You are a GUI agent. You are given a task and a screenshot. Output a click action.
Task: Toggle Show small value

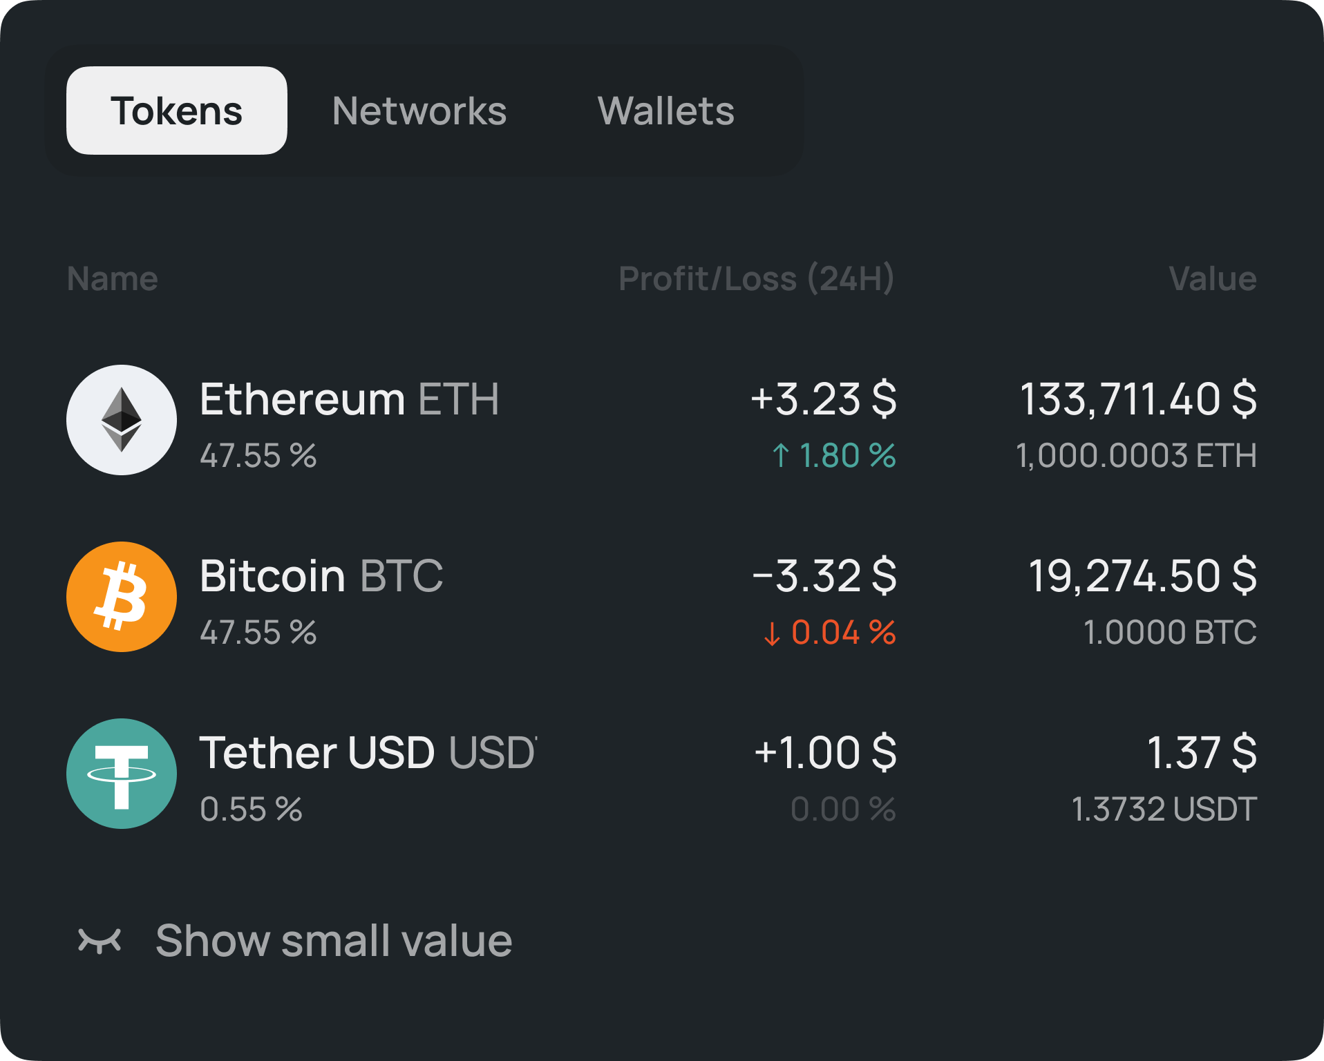click(x=333, y=941)
